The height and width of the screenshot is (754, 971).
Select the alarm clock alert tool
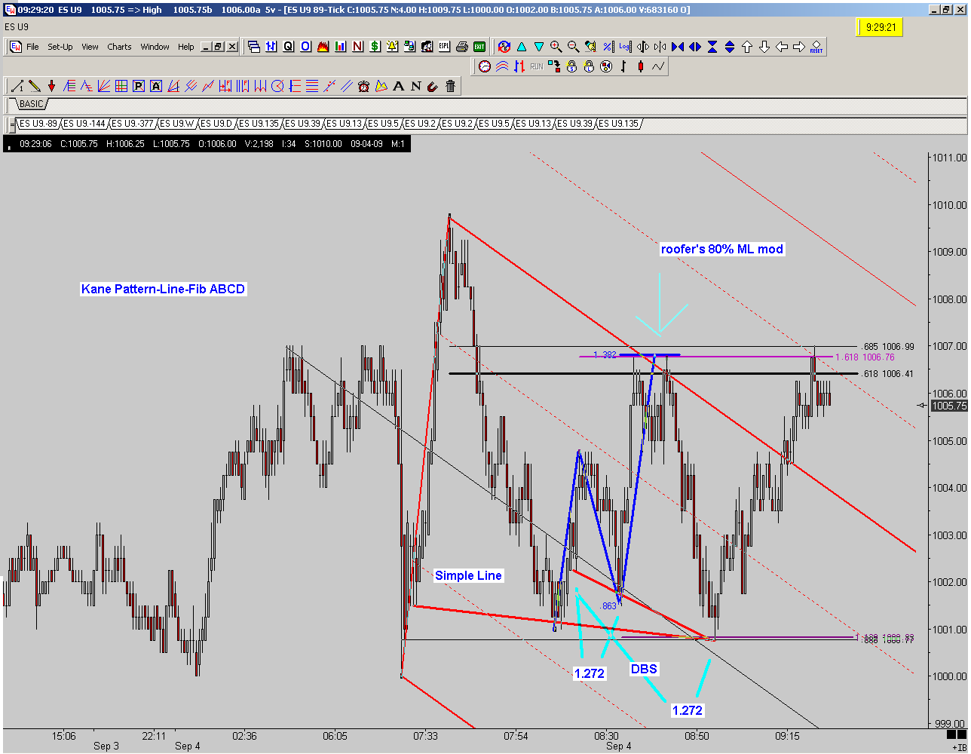tap(364, 86)
